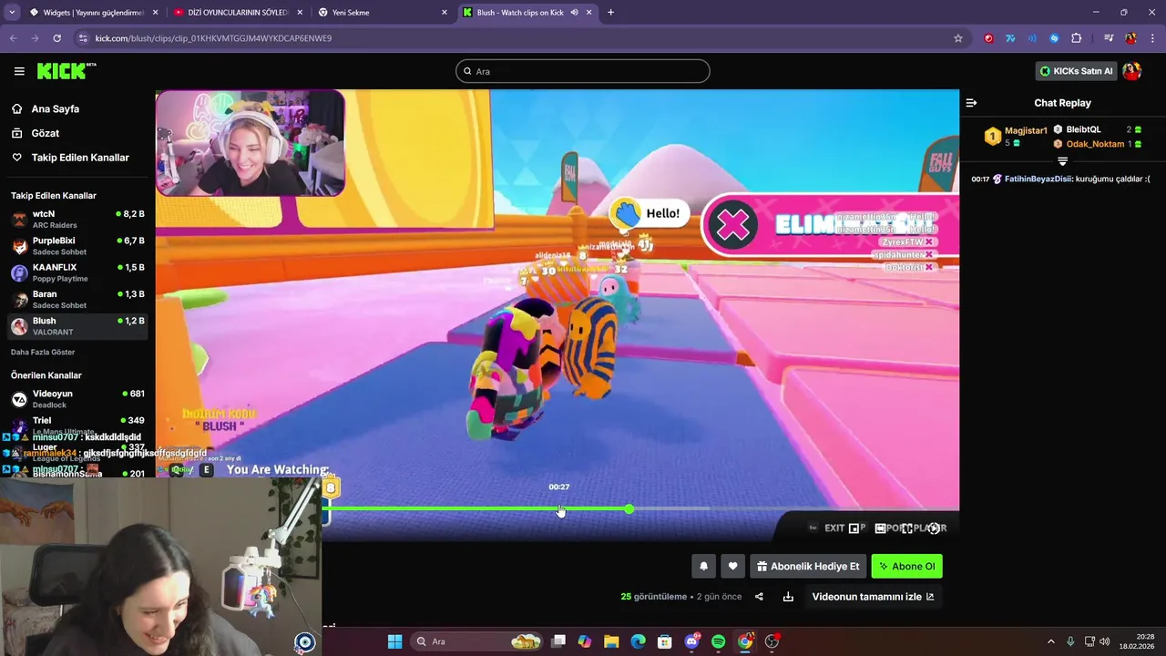1166x656 pixels.
Task: Open the KAANFLIX channel
Action: click(x=77, y=272)
